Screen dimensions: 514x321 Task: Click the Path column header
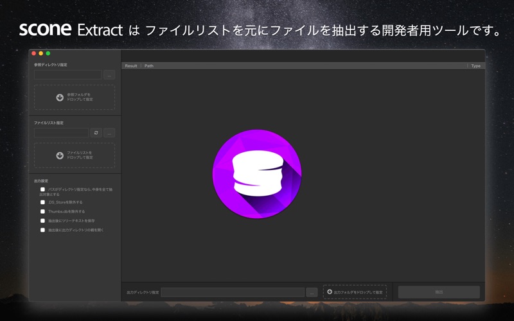click(149, 66)
